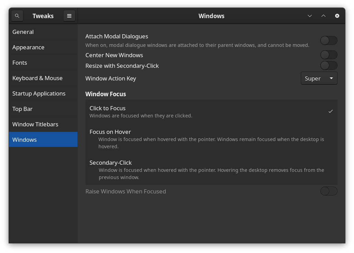This screenshot has height=253, width=354.
Task: Open the hamburger menu in Tweaks
Action: click(69, 15)
